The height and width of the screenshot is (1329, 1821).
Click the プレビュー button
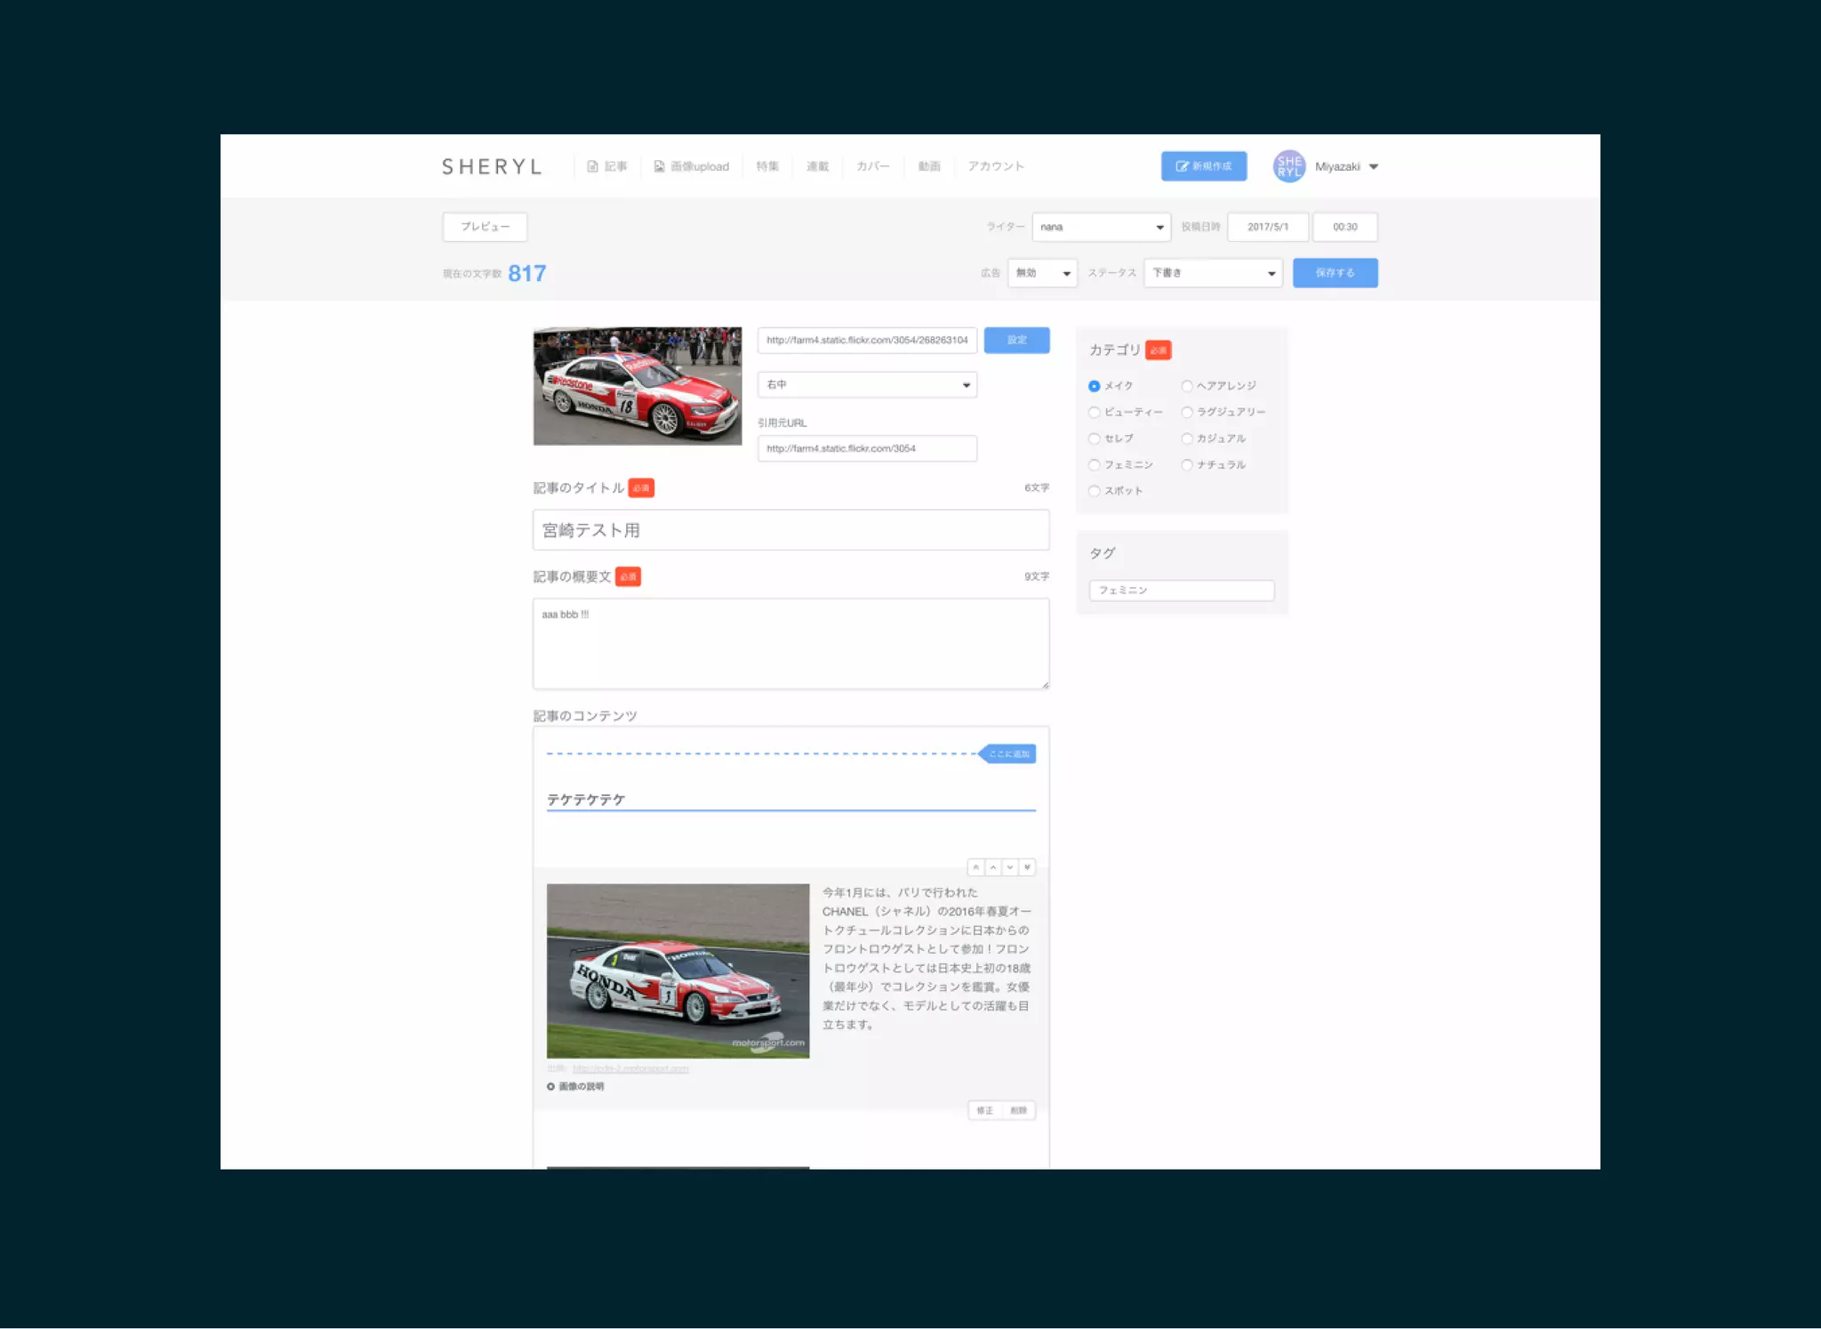click(485, 227)
